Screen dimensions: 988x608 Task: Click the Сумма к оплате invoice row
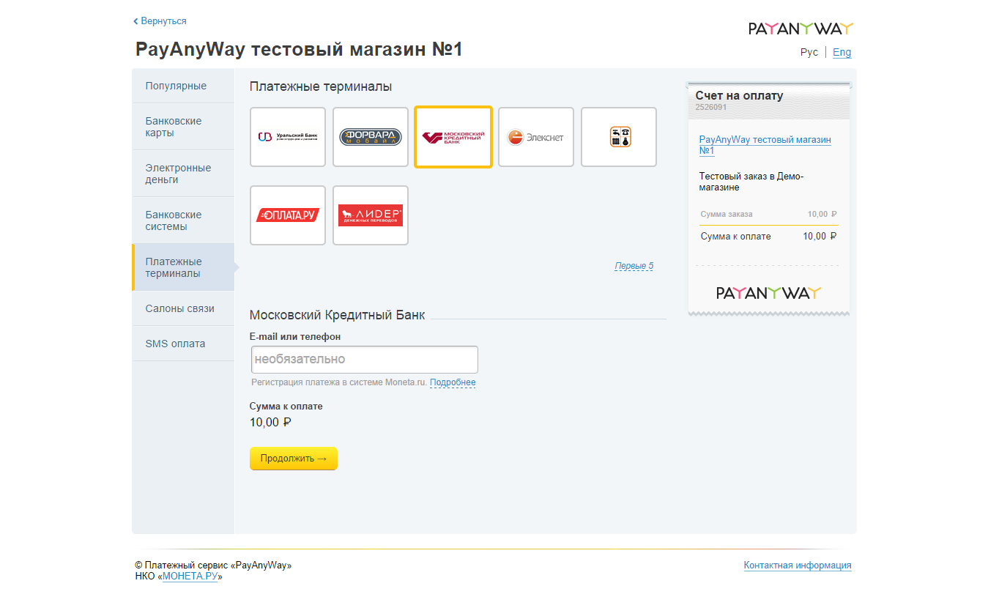click(769, 237)
